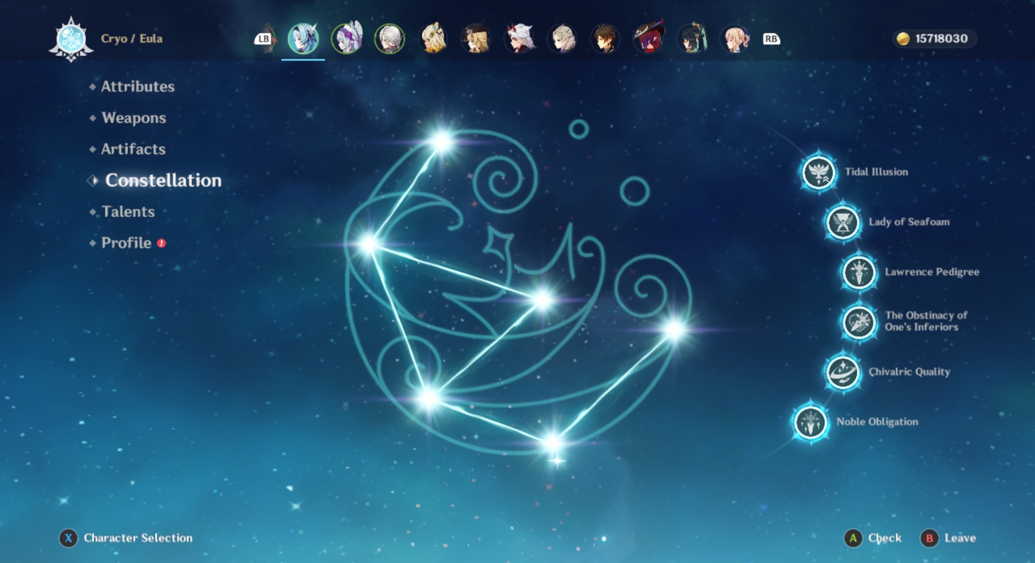Open the Tidal Illusion constellation icon

coord(818,173)
